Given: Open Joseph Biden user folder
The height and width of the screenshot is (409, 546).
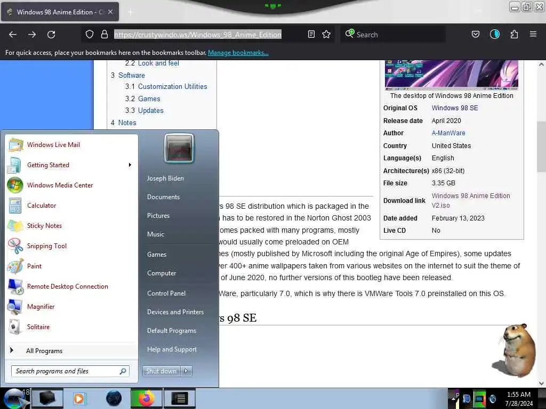Looking at the screenshot, I should 165,178.
